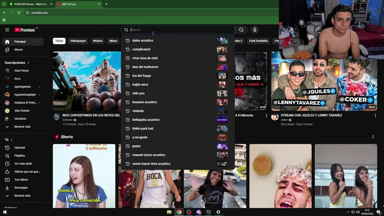Open Videos que me gustan
384x216 pixels.
point(23,172)
